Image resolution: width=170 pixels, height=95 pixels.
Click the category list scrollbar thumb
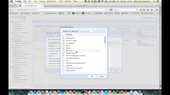point(105,40)
